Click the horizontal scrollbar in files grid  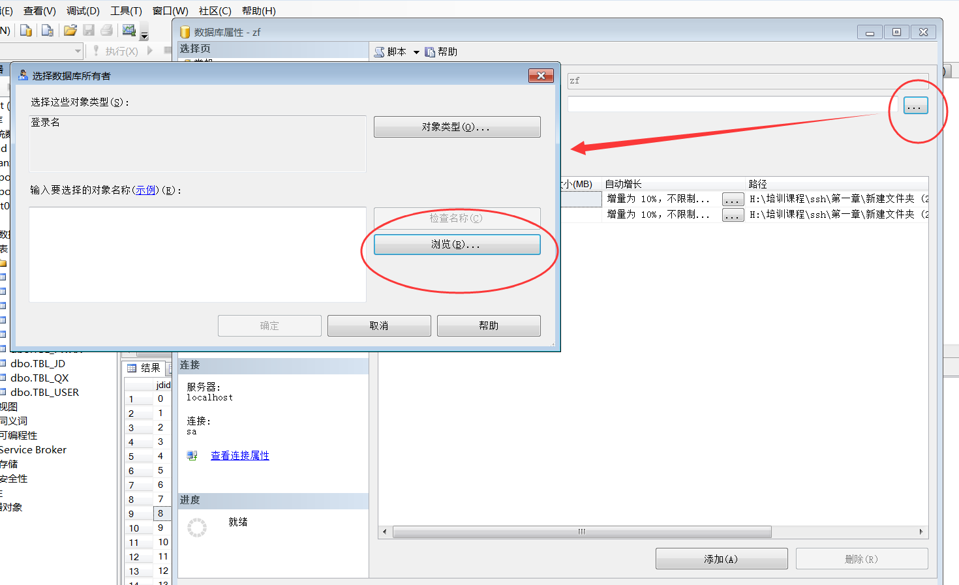point(582,532)
